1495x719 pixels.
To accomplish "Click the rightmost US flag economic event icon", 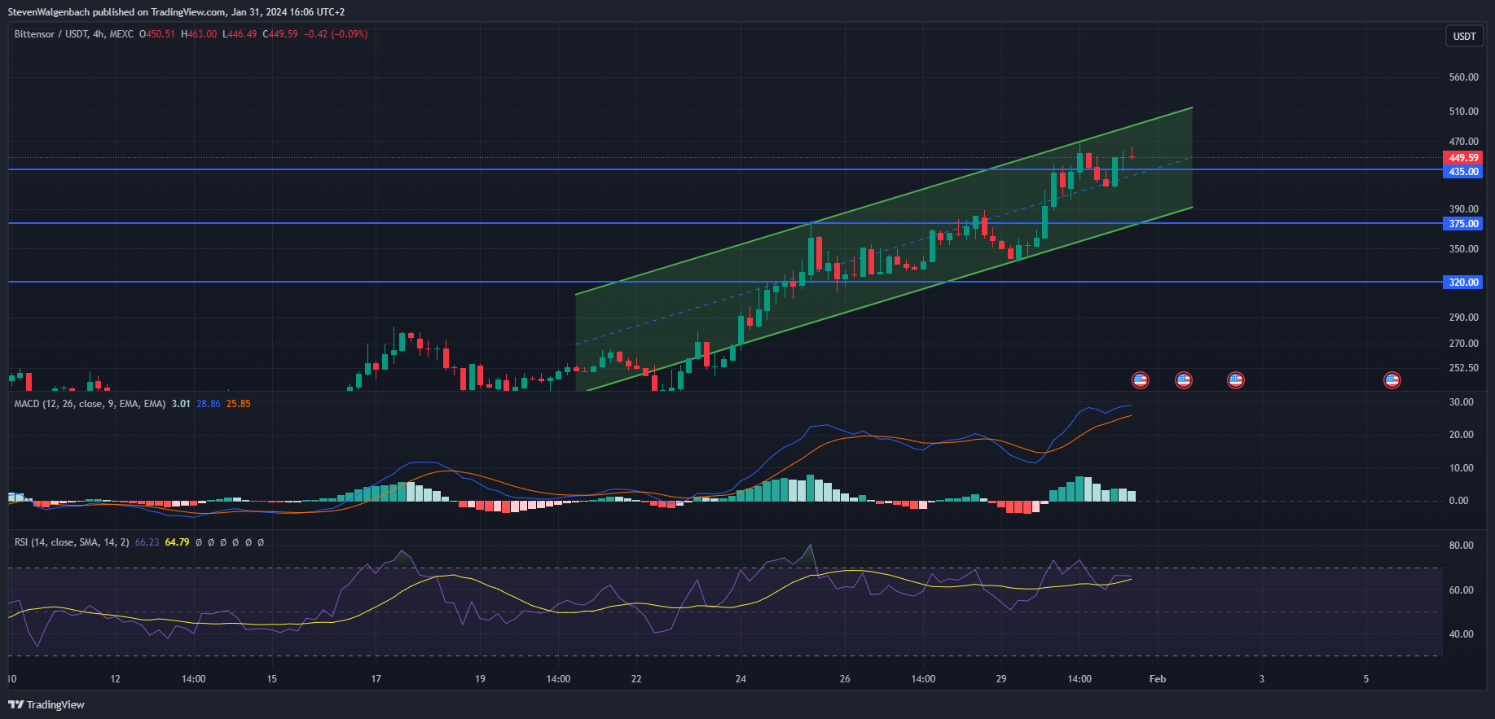I will click(x=1392, y=379).
